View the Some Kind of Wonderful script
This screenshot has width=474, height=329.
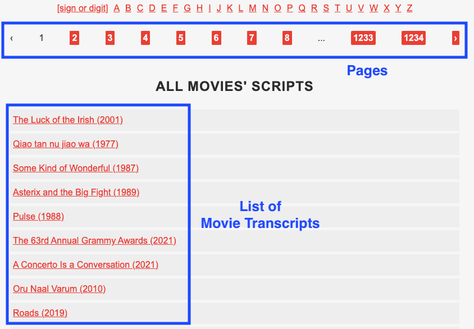point(75,168)
